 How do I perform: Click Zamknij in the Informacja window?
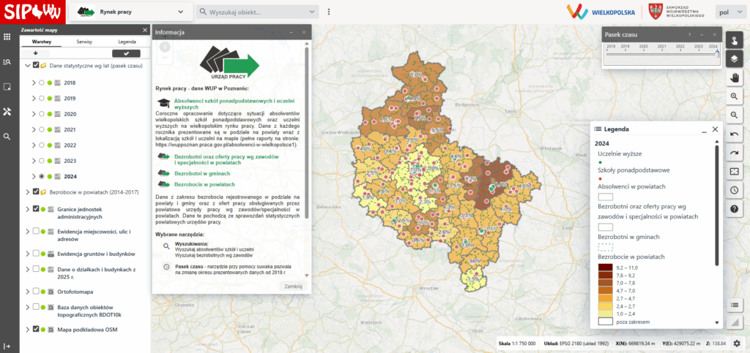pyautogui.click(x=293, y=286)
